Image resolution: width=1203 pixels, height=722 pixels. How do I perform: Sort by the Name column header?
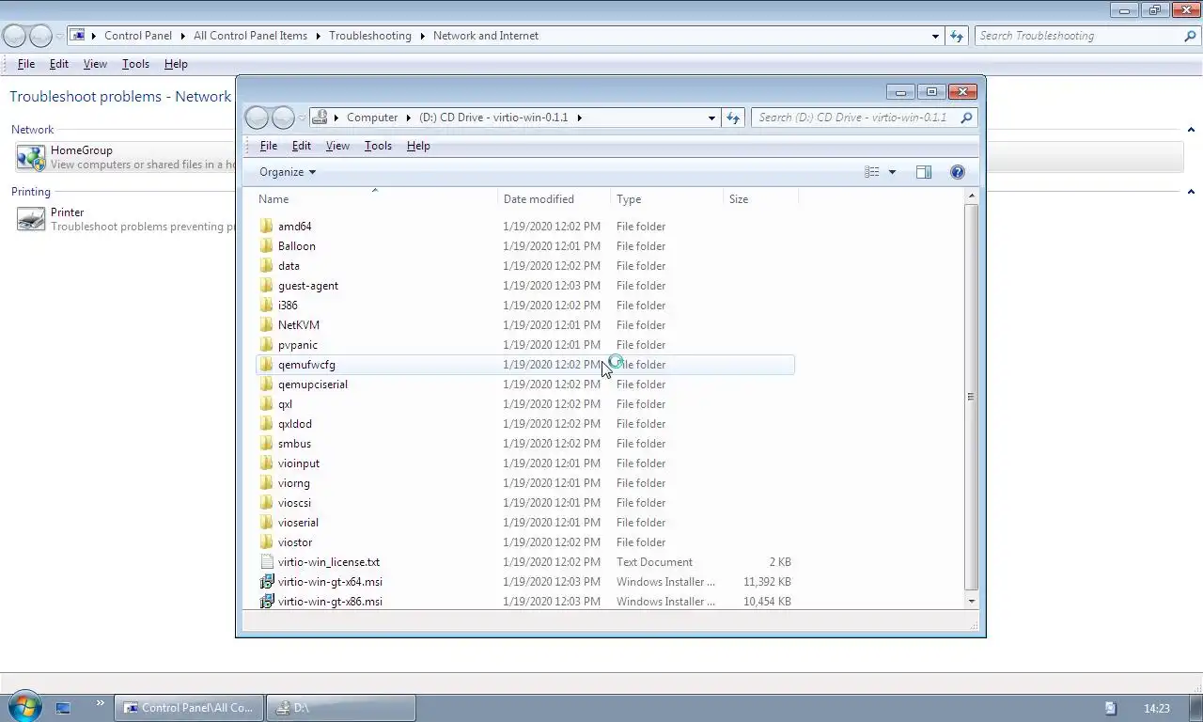pos(375,199)
